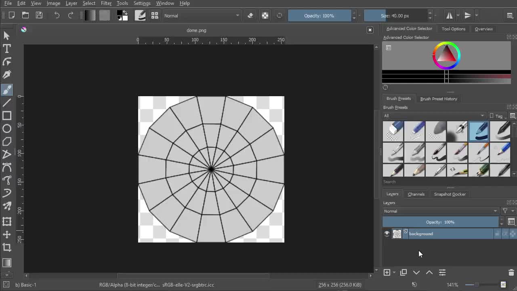Toggle preserve alpha button
The width and height of the screenshot is (517, 291).
(265, 16)
